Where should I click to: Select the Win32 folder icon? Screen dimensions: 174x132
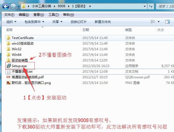click(9, 49)
